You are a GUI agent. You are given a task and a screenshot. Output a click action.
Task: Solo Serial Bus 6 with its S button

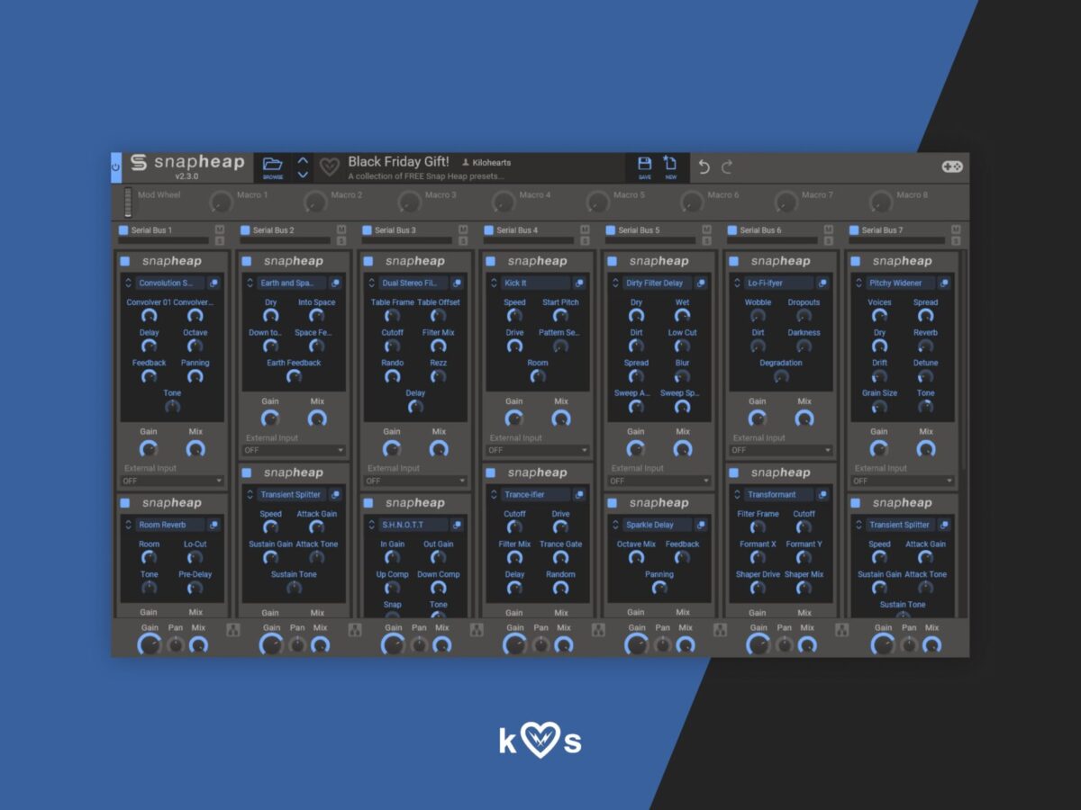coord(828,240)
